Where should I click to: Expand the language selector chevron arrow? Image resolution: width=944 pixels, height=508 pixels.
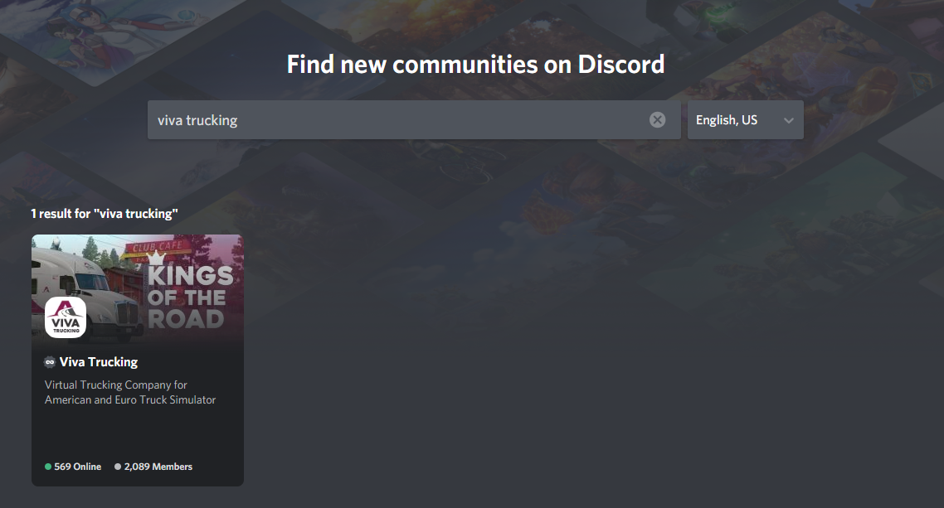tap(789, 120)
